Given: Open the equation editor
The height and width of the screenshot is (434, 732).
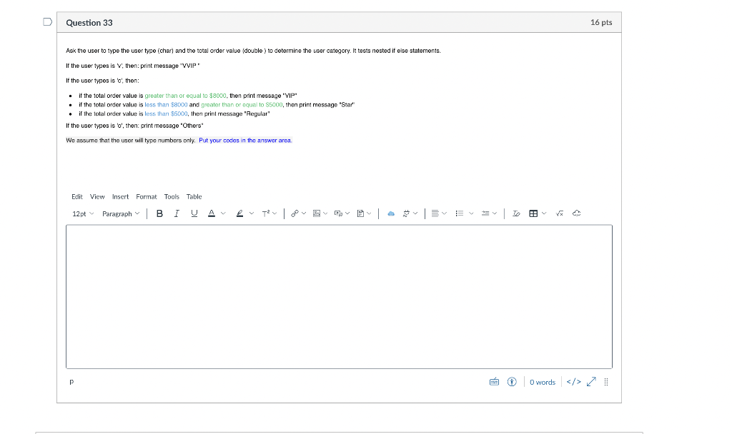Looking at the screenshot, I should [x=559, y=213].
